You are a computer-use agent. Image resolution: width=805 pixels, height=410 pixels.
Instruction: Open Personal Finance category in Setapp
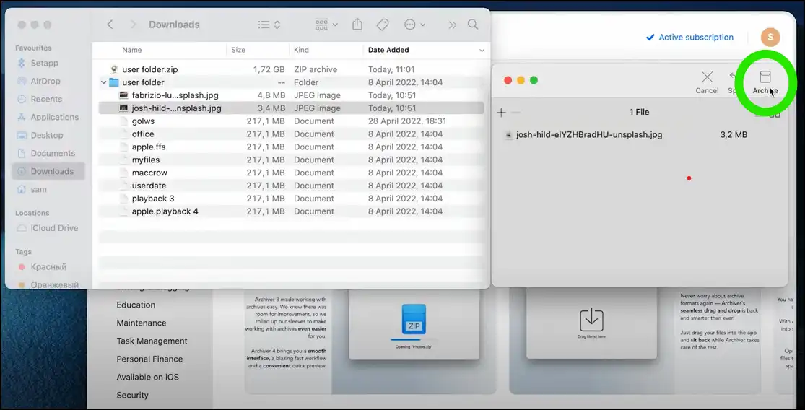(x=149, y=359)
